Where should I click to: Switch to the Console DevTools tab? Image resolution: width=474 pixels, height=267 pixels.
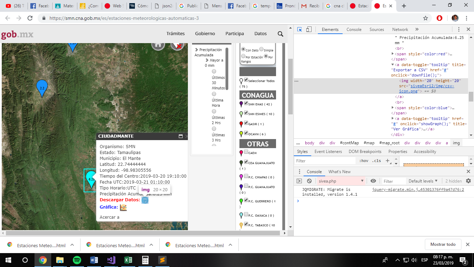tap(354, 30)
